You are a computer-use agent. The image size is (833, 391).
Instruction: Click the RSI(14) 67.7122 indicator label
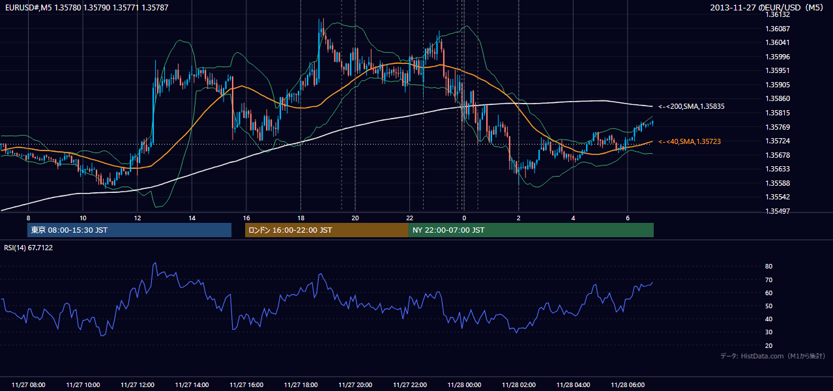(29, 248)
